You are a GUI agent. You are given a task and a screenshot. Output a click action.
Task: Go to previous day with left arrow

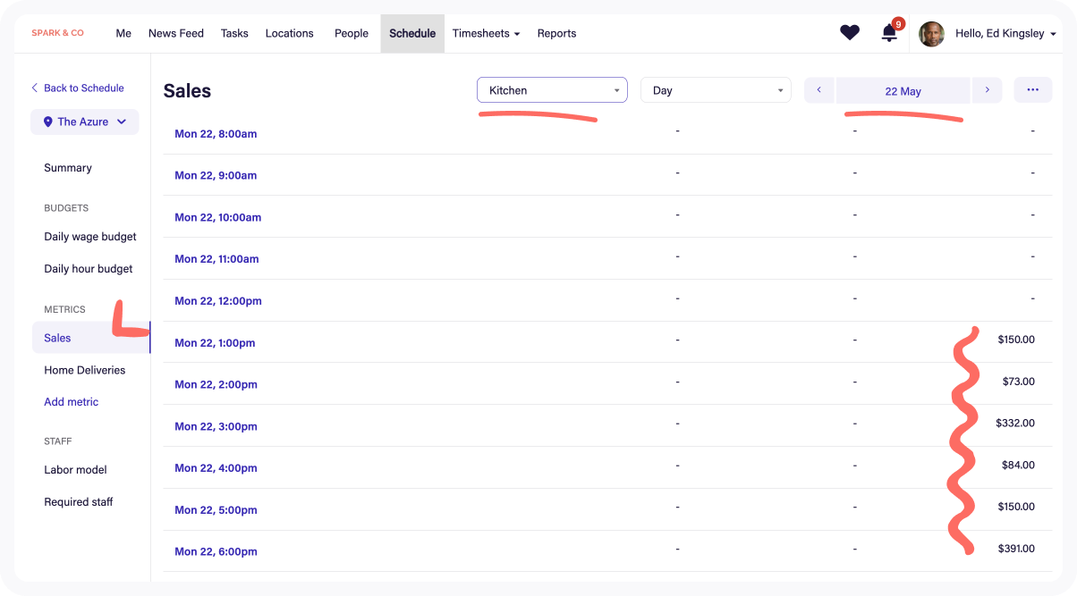(818, 89)
